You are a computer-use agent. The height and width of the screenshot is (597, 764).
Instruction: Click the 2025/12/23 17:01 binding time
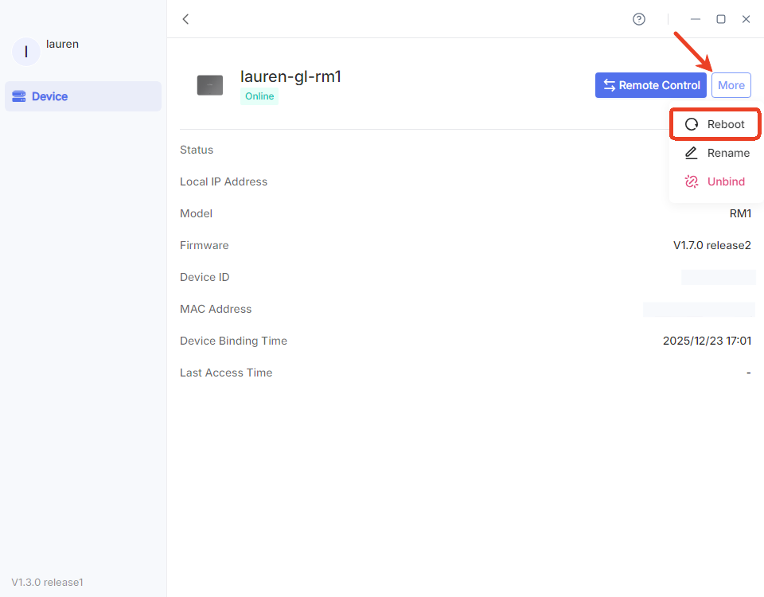706,341
